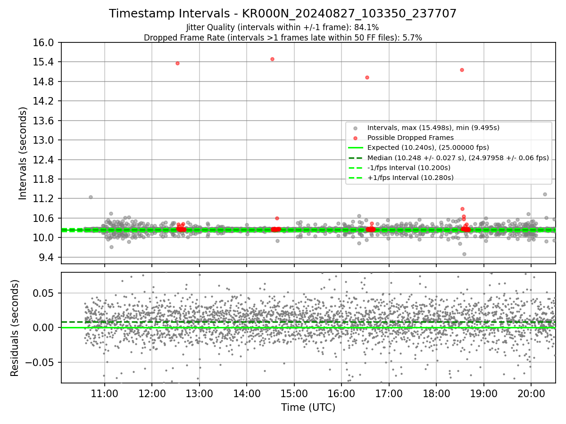The image size is (566, 424).
Task: Click the '11:00' time tick label
Action: coord(104,394)
